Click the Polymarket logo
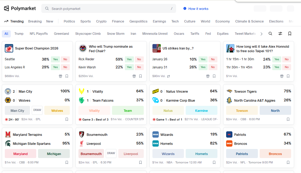The image size is (301, 173). [20, 8]
